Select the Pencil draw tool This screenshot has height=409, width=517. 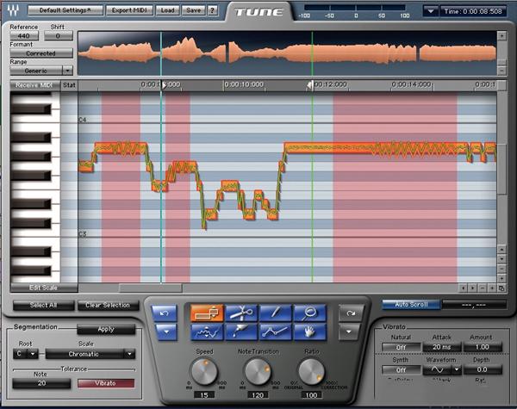pyautogui.click(x=274, y=313)
